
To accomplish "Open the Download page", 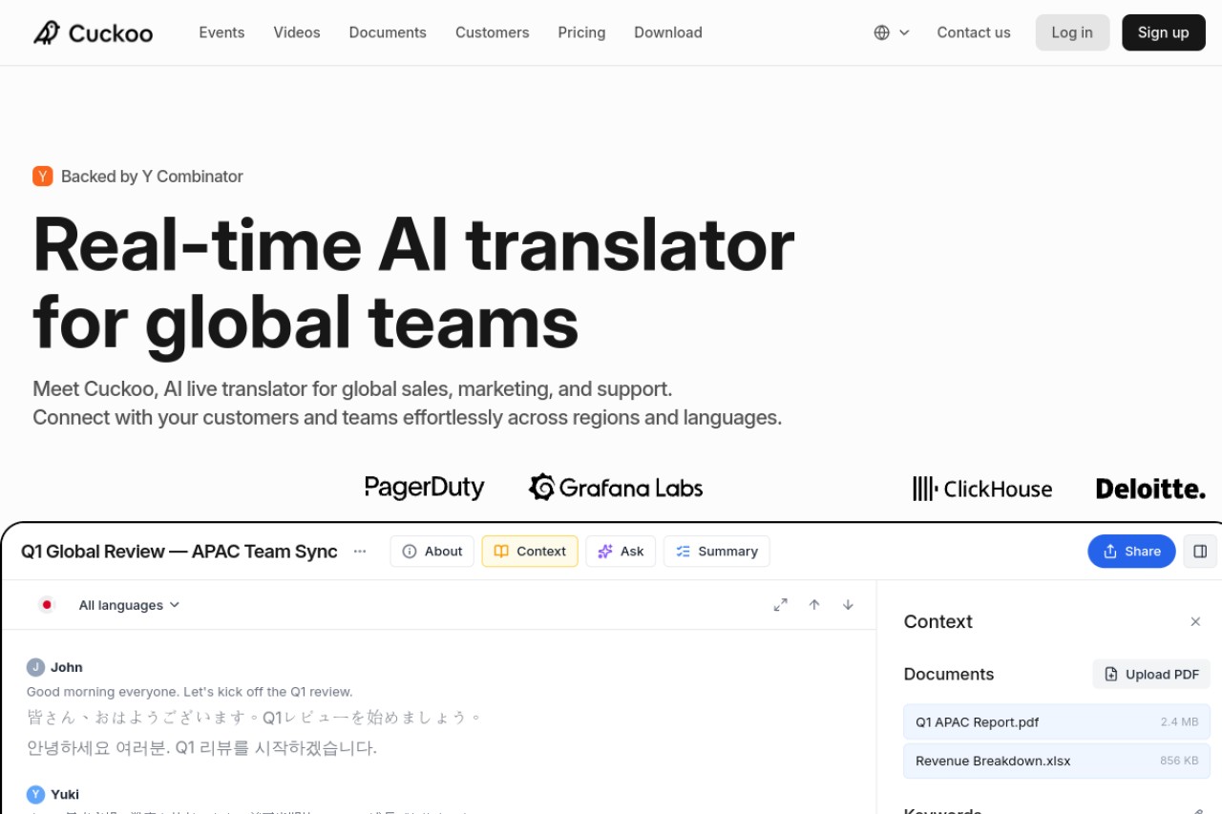I will [668, 32].
